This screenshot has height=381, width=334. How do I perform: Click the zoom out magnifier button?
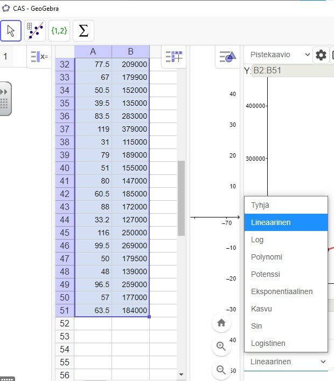click(x=221, y=370)
